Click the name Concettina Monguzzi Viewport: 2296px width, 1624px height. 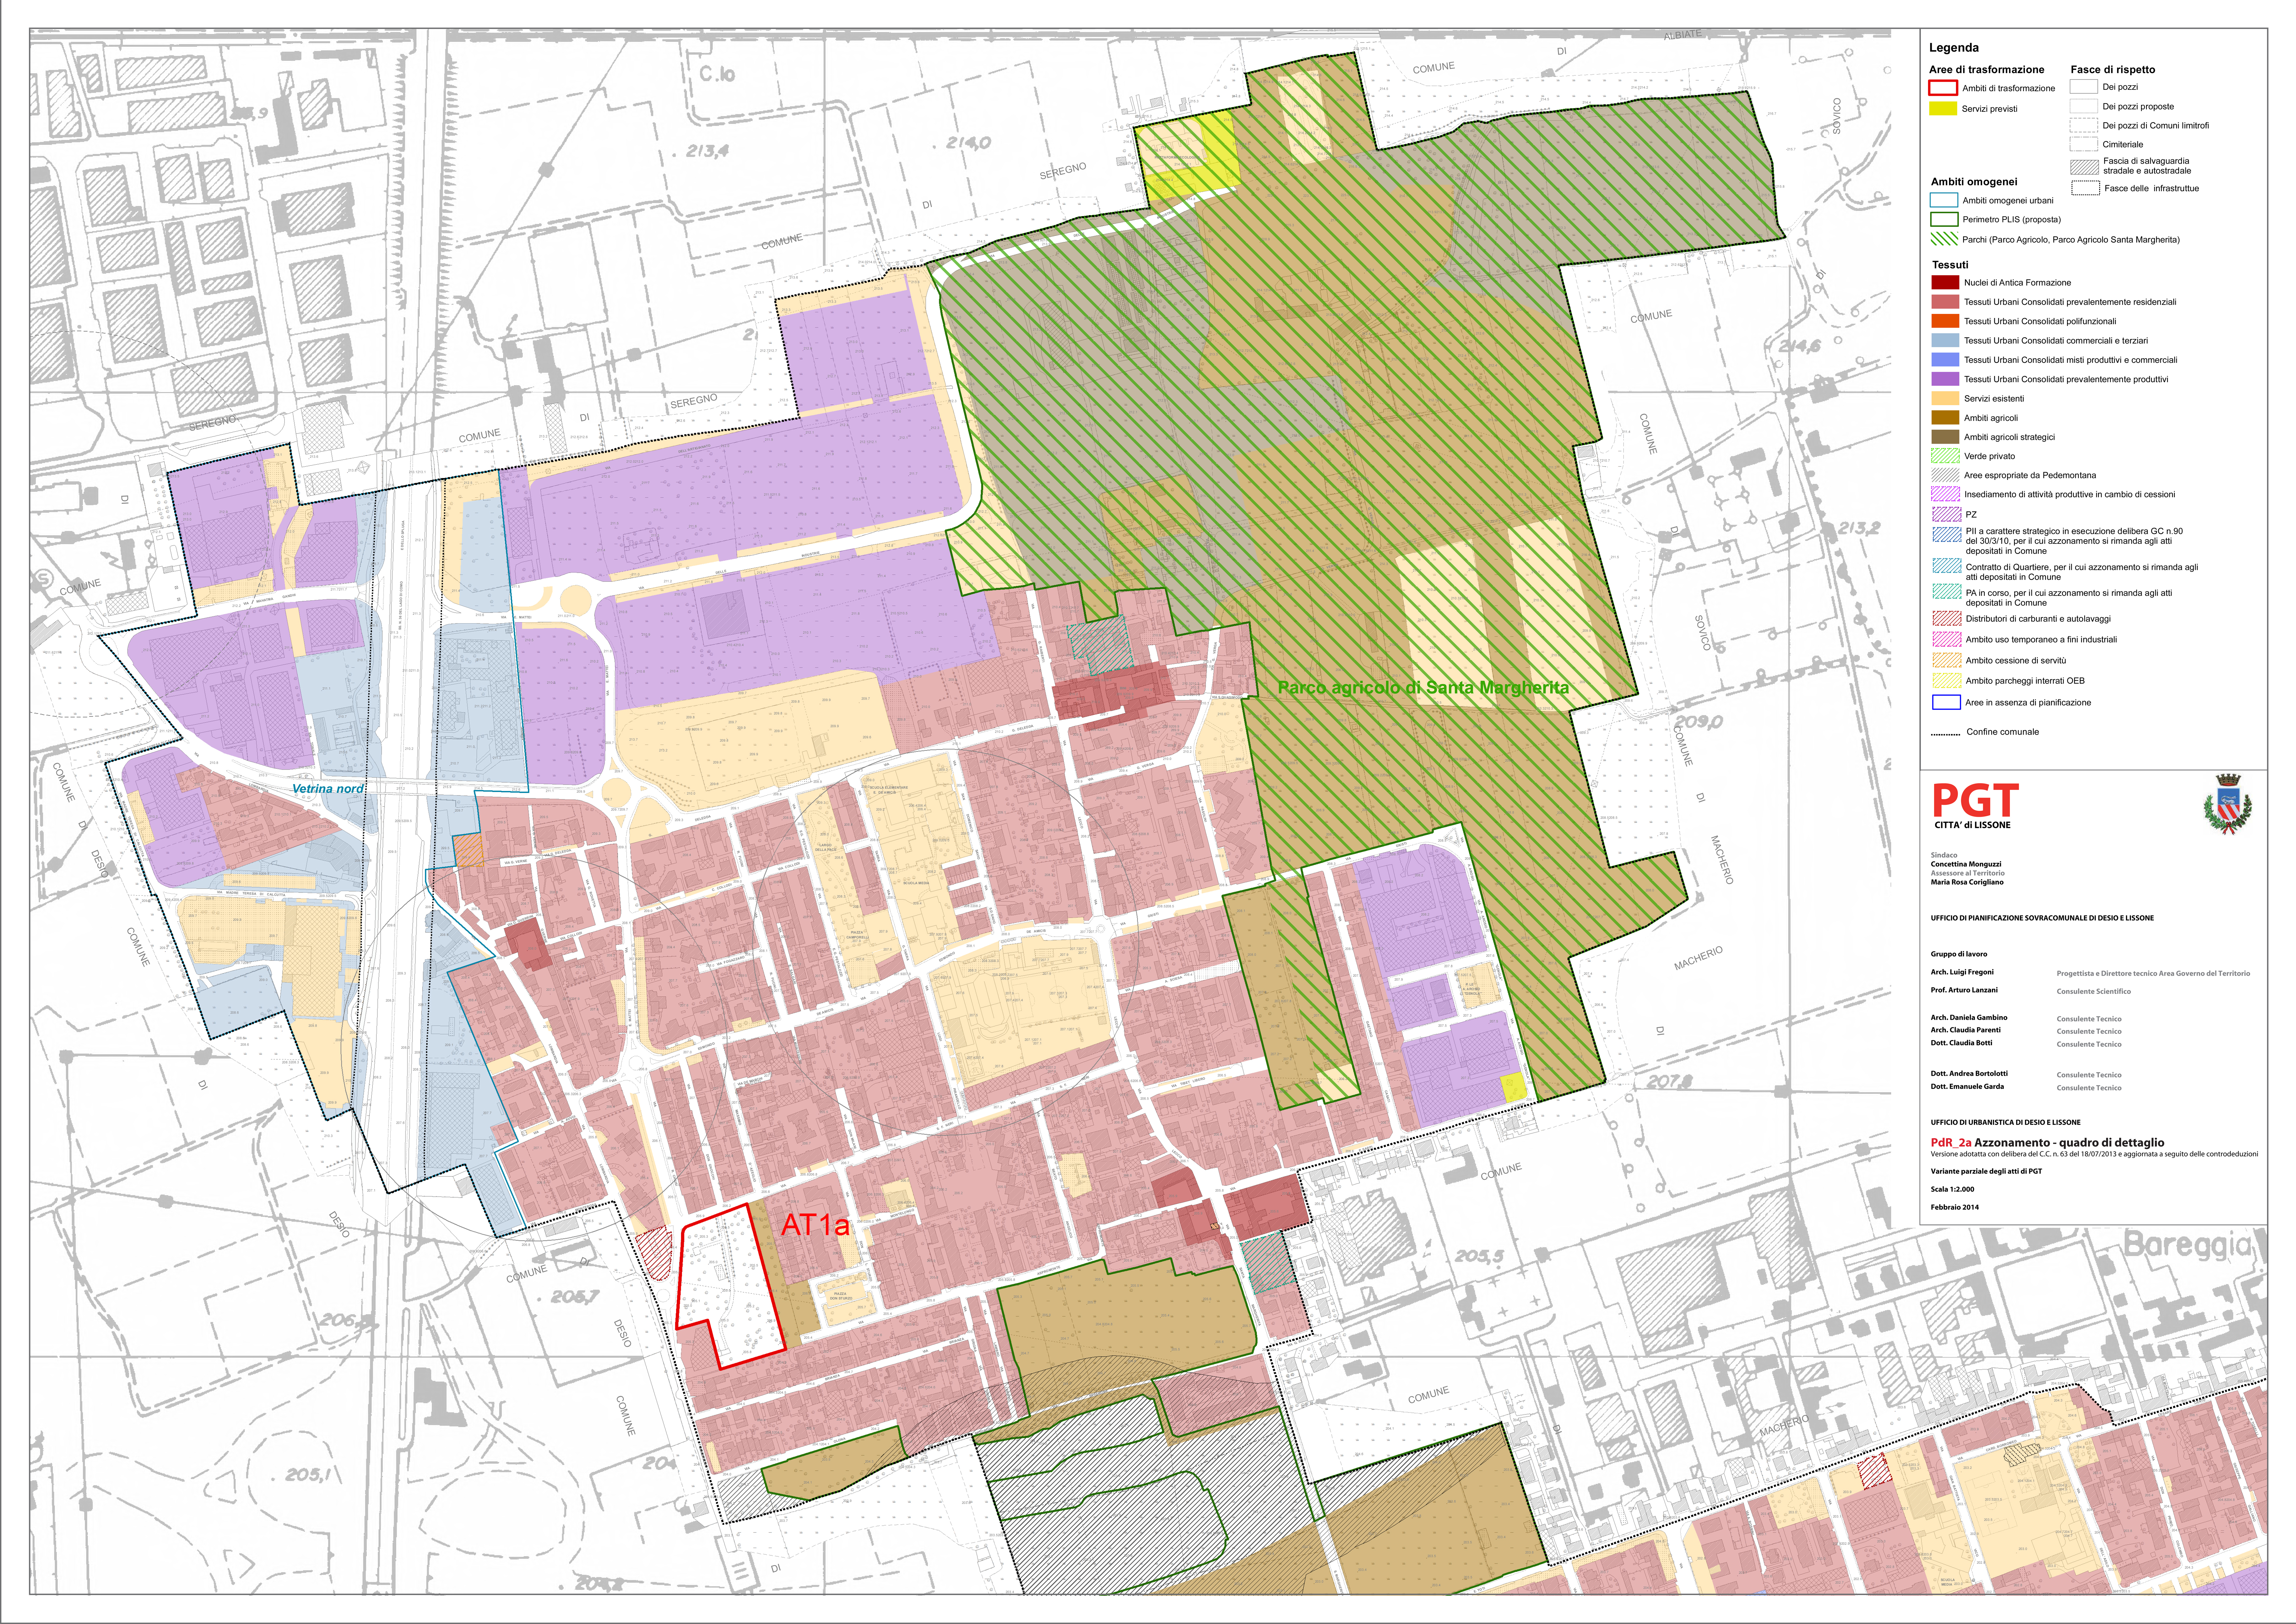[x=1966, y=864]
